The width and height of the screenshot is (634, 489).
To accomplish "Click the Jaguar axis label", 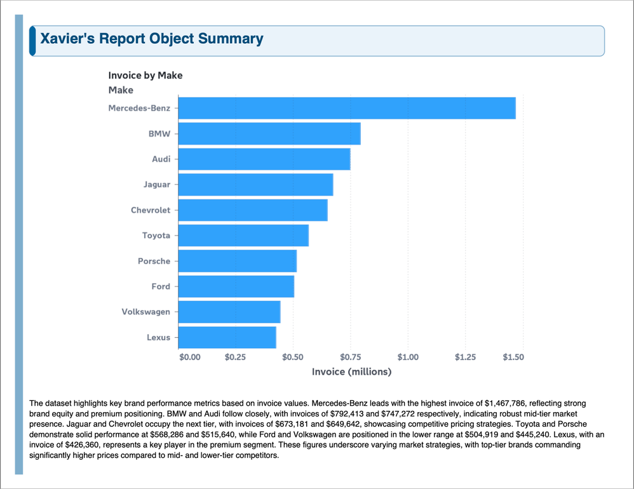I will [x=156, y=185].
